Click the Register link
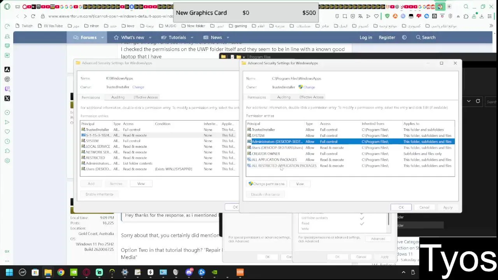498x280 pixels. [387, 37]
